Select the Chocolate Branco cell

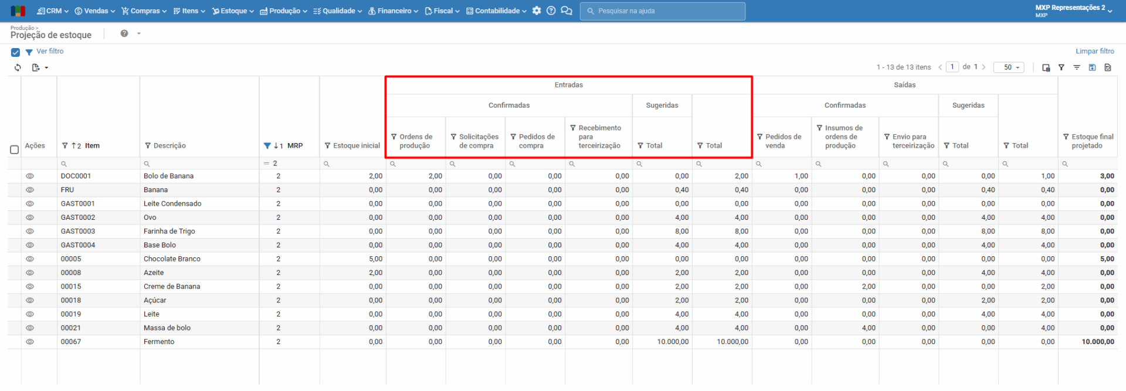[199, 259]
